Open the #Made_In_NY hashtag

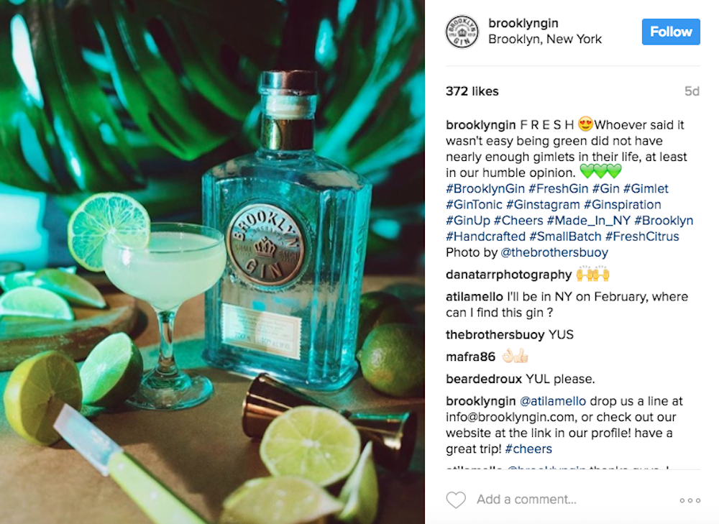[588, 221]
